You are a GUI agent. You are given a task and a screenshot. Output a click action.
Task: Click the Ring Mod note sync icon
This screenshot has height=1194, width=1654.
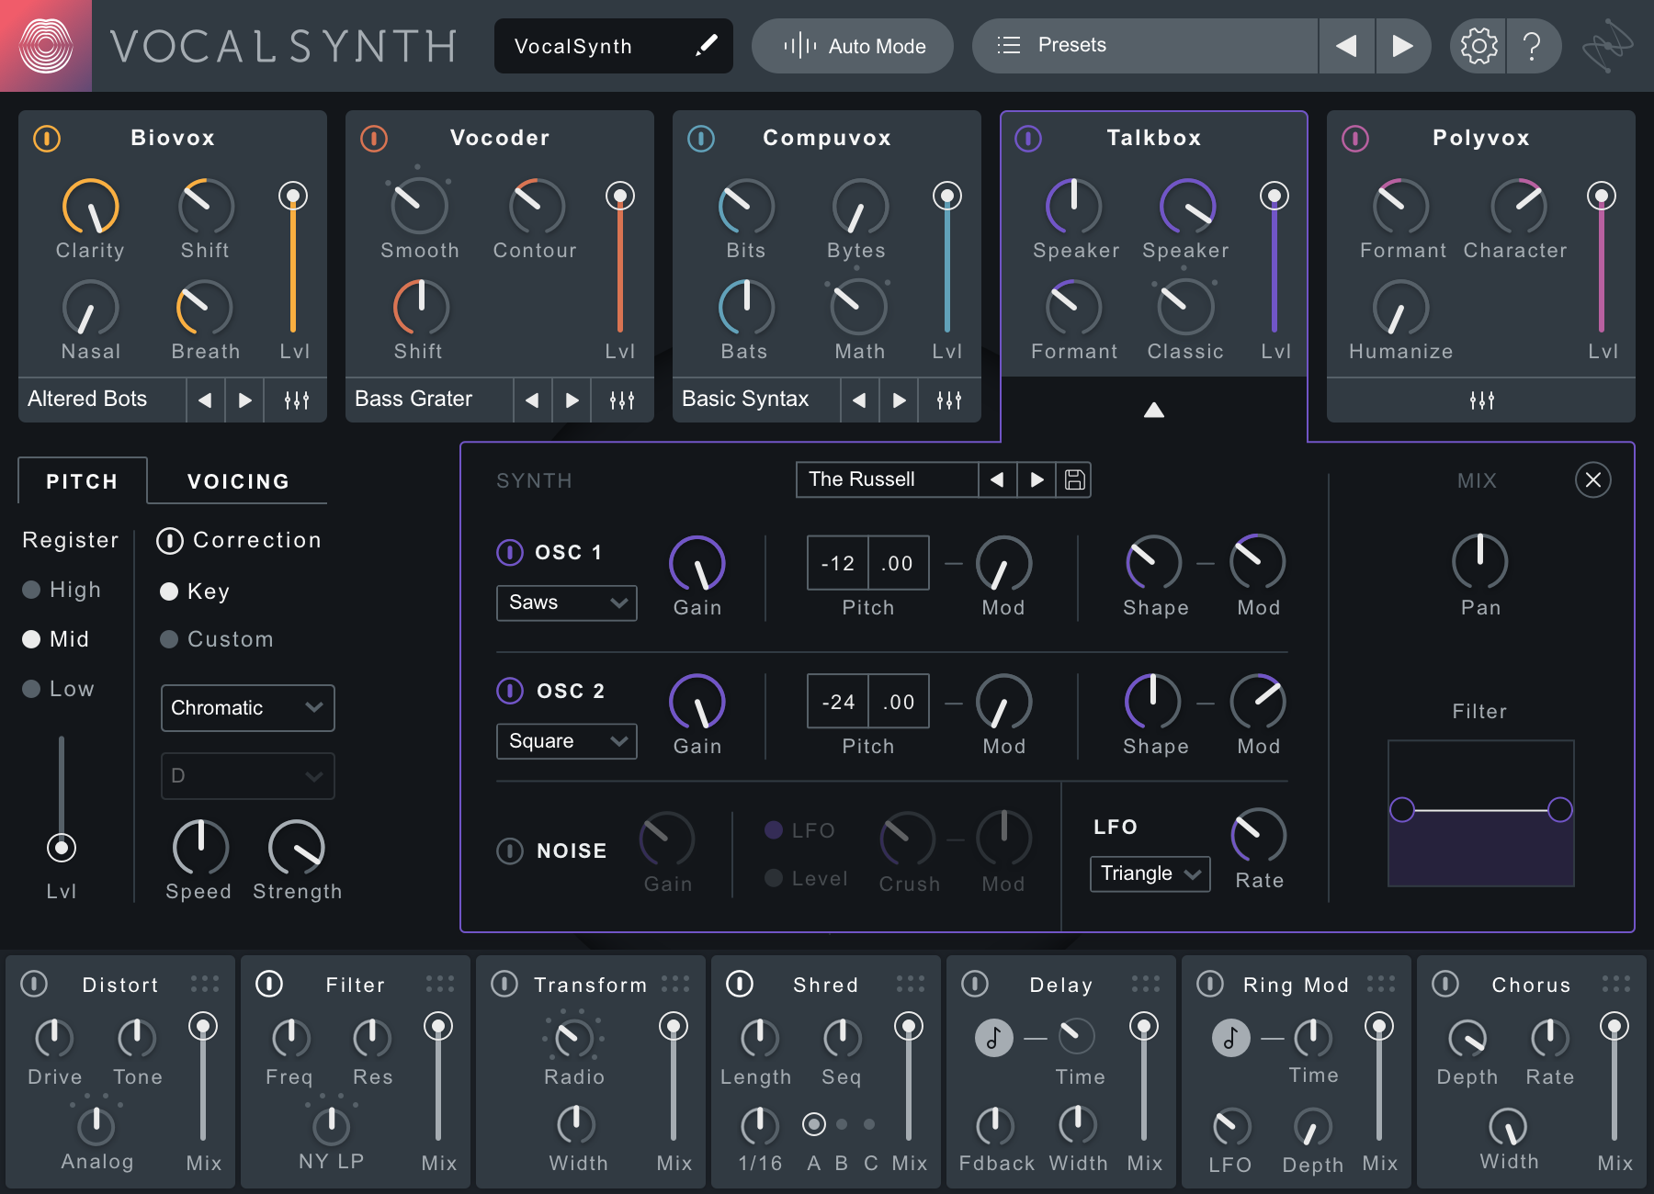[1230, 1038]
